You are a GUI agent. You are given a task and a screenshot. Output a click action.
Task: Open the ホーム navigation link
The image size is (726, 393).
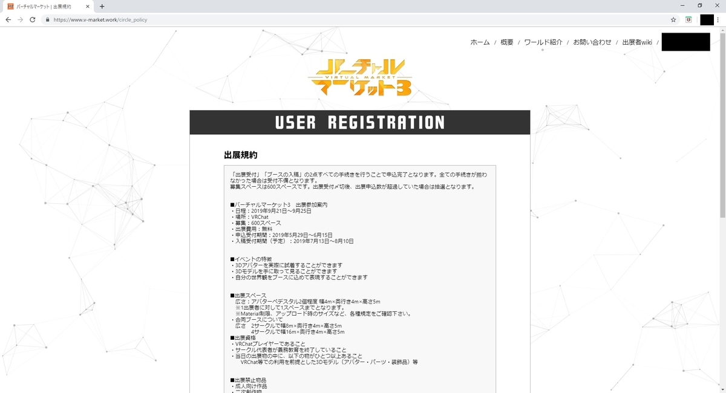pyautogui.click(x=480, y=42)
